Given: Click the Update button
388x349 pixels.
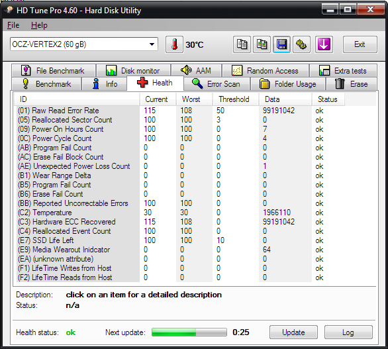Looking at the screenshot, I should click(293, 332).
